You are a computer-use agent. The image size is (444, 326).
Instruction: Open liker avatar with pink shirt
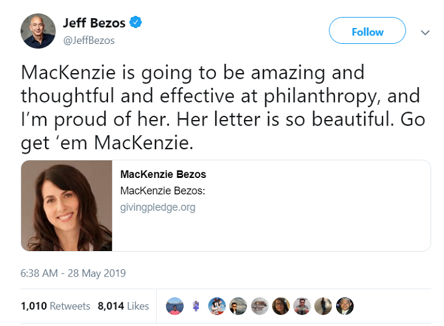(174, 306)
